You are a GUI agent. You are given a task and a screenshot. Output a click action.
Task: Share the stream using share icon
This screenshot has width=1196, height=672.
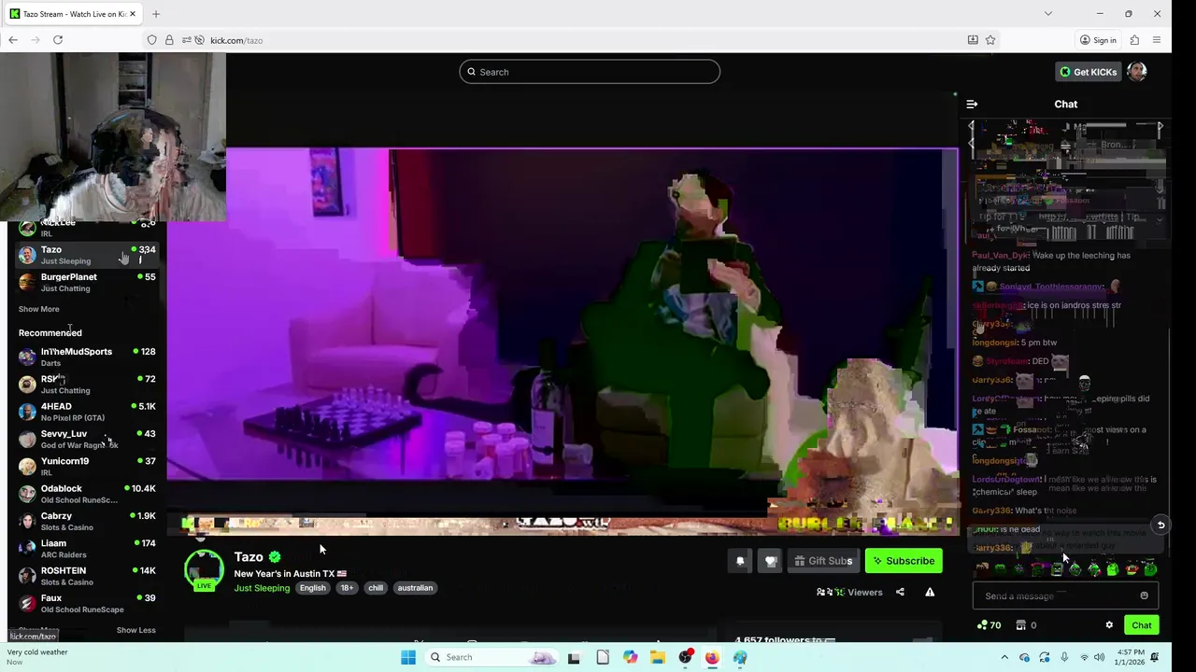[x=900, y=592]
